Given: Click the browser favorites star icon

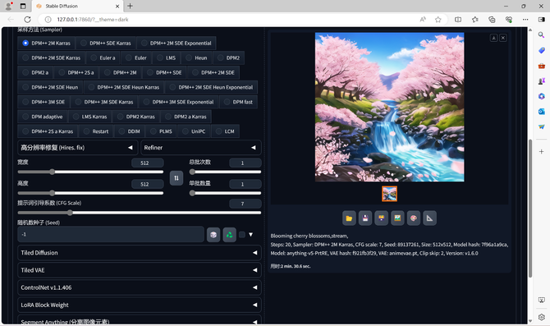Looking at the screenshot, I should 438,20.
